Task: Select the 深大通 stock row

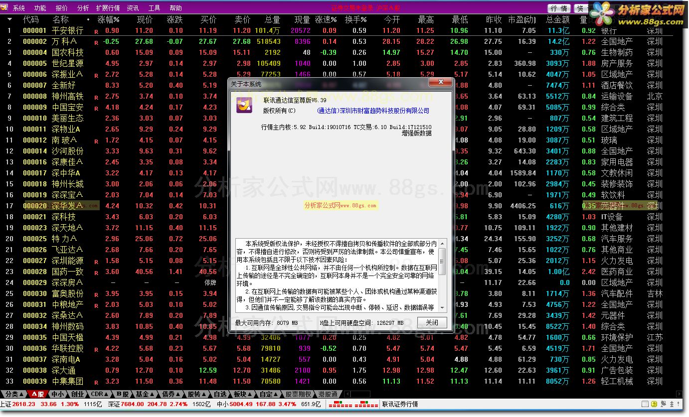Action: click(x=337, y=370)
